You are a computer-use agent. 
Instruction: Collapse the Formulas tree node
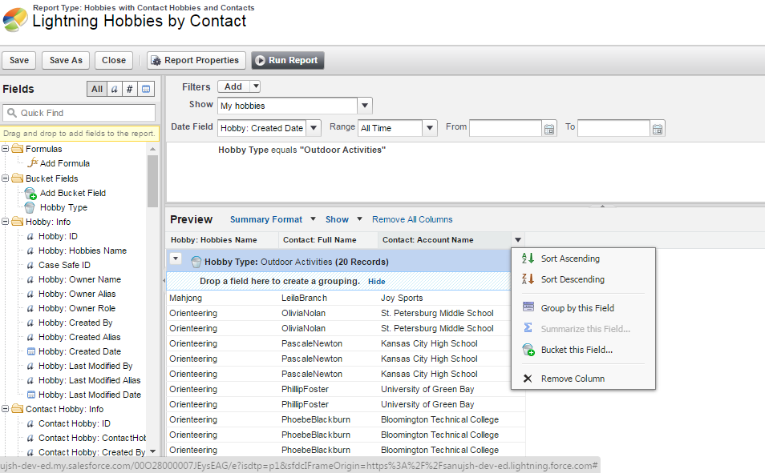6,149
